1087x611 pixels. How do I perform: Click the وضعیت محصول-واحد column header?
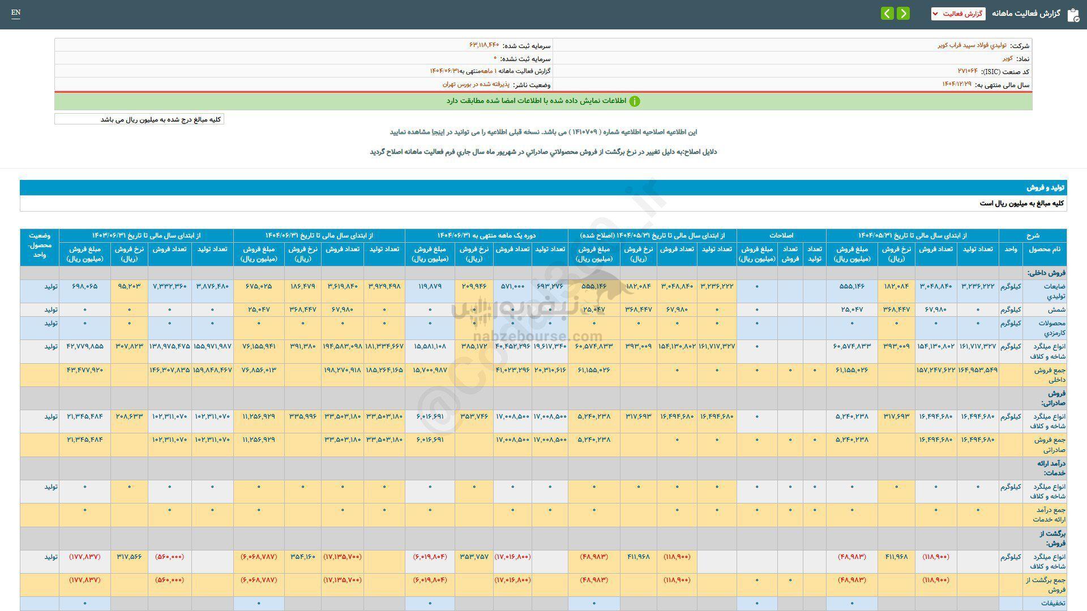tap(39, 247)
